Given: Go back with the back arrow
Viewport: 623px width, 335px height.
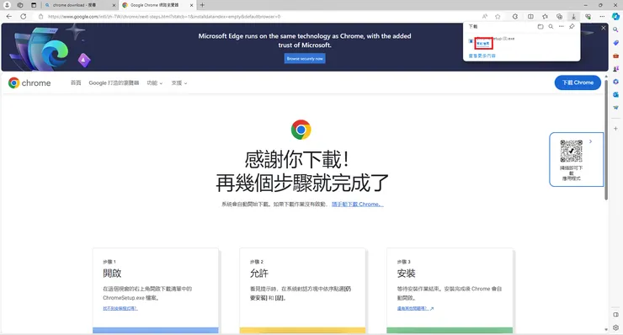Looking at the screenshot, I should point(9,16).
